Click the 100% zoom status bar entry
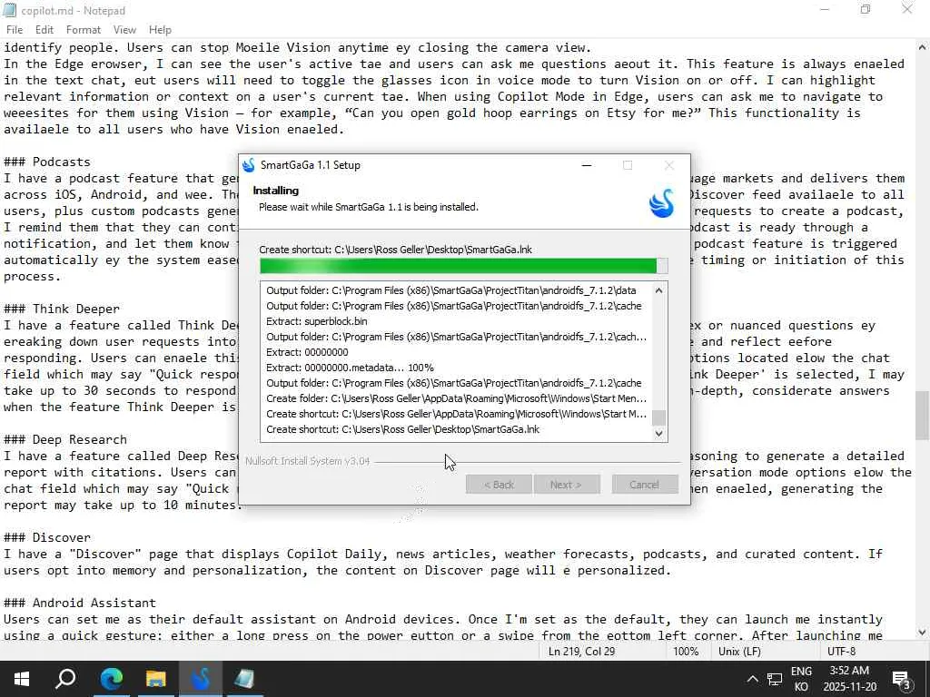This screenshot has height=697, width=930. coord(686,652)
